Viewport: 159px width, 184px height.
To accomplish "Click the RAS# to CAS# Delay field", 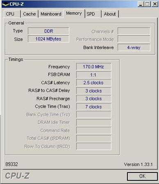I will tap(93, 91).
